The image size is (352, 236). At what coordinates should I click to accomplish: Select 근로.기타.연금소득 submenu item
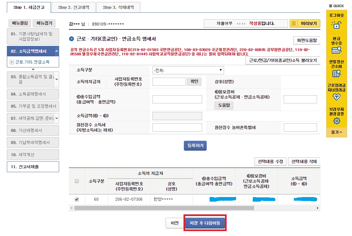tap(33, 62)
